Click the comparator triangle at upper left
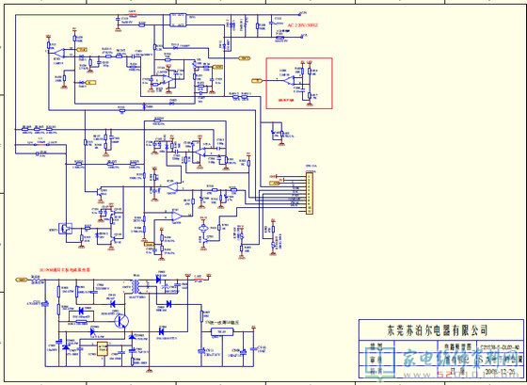 click(x=58, y=53)
